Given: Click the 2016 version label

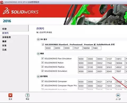Looking at the screenshot, I should click(x=7, y=21).
